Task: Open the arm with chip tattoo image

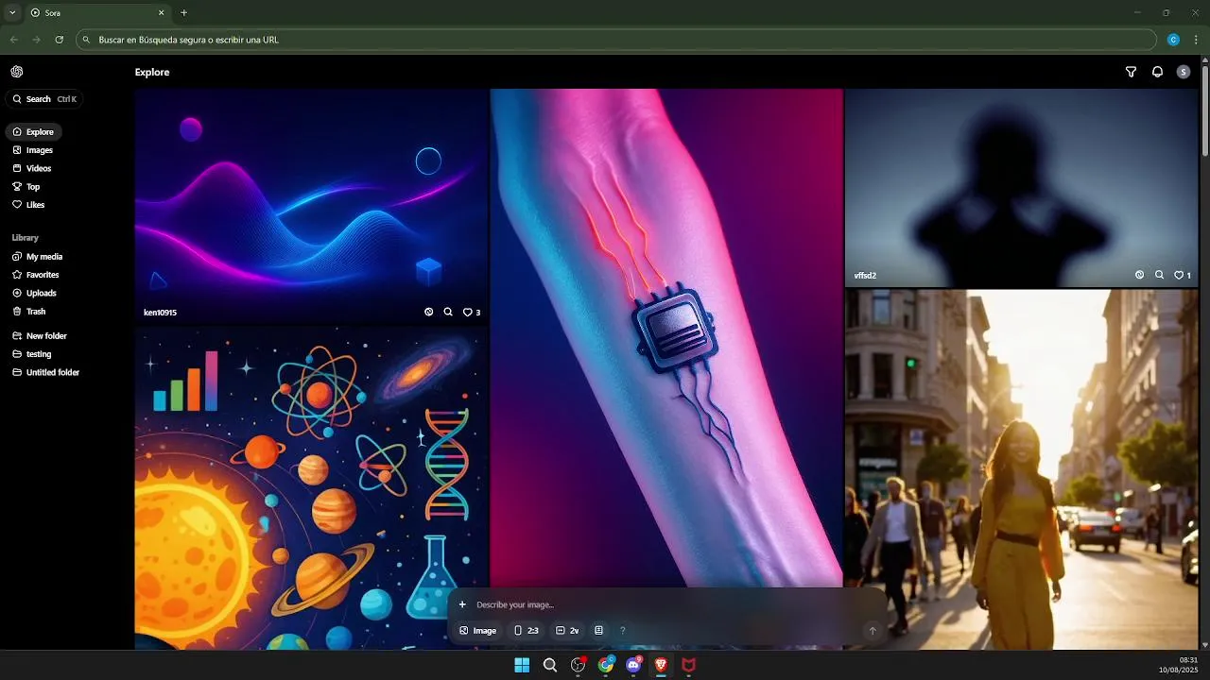Action: point(666,337)
